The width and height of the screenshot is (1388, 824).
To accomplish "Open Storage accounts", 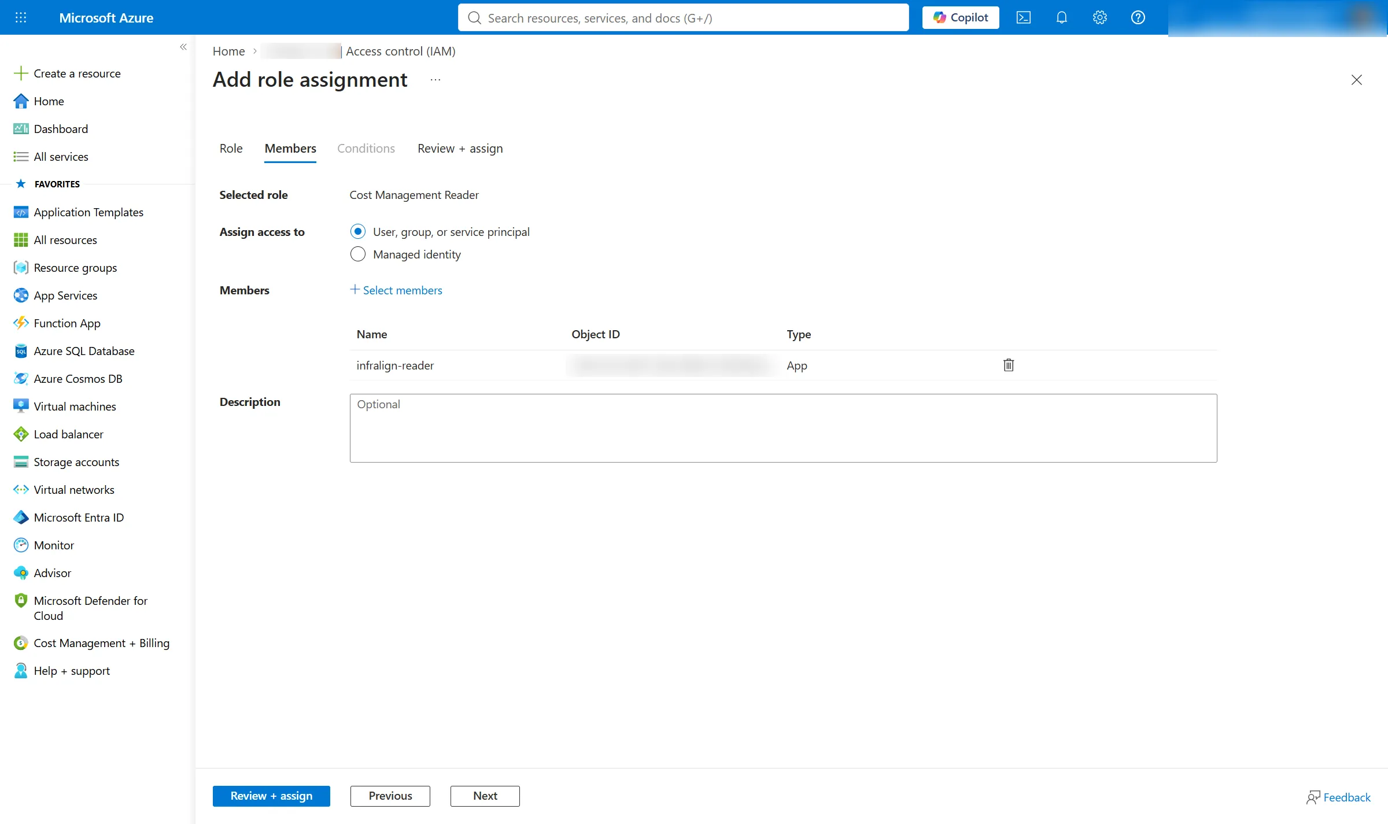I will (76, 462).
